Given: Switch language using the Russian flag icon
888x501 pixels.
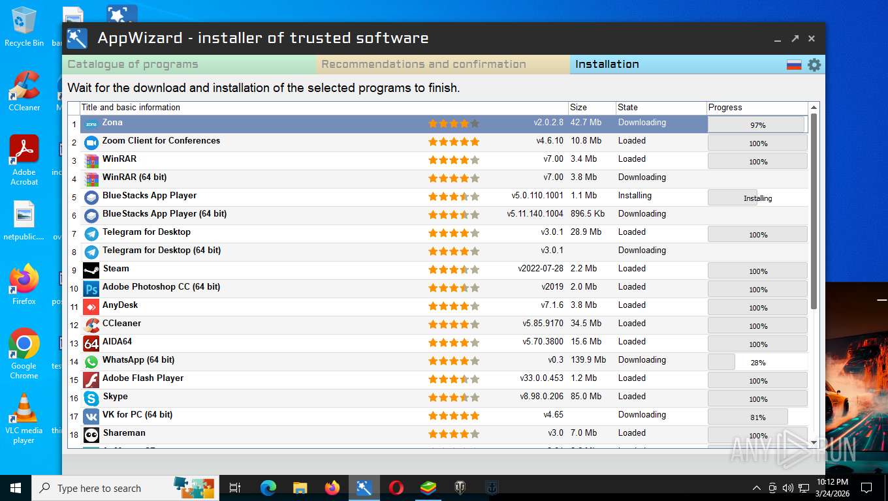Looking at the screenshot, I should 794,65.
